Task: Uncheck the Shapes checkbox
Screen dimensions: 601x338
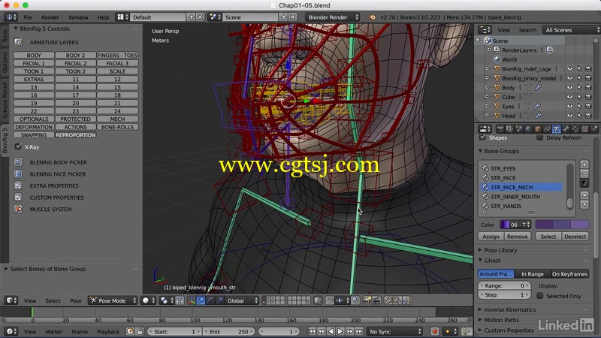Action: 482,137
